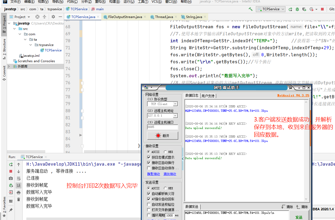Click the Git update icon near TCPService config
This screenshot has height=220, width=335.
point(290,9)
